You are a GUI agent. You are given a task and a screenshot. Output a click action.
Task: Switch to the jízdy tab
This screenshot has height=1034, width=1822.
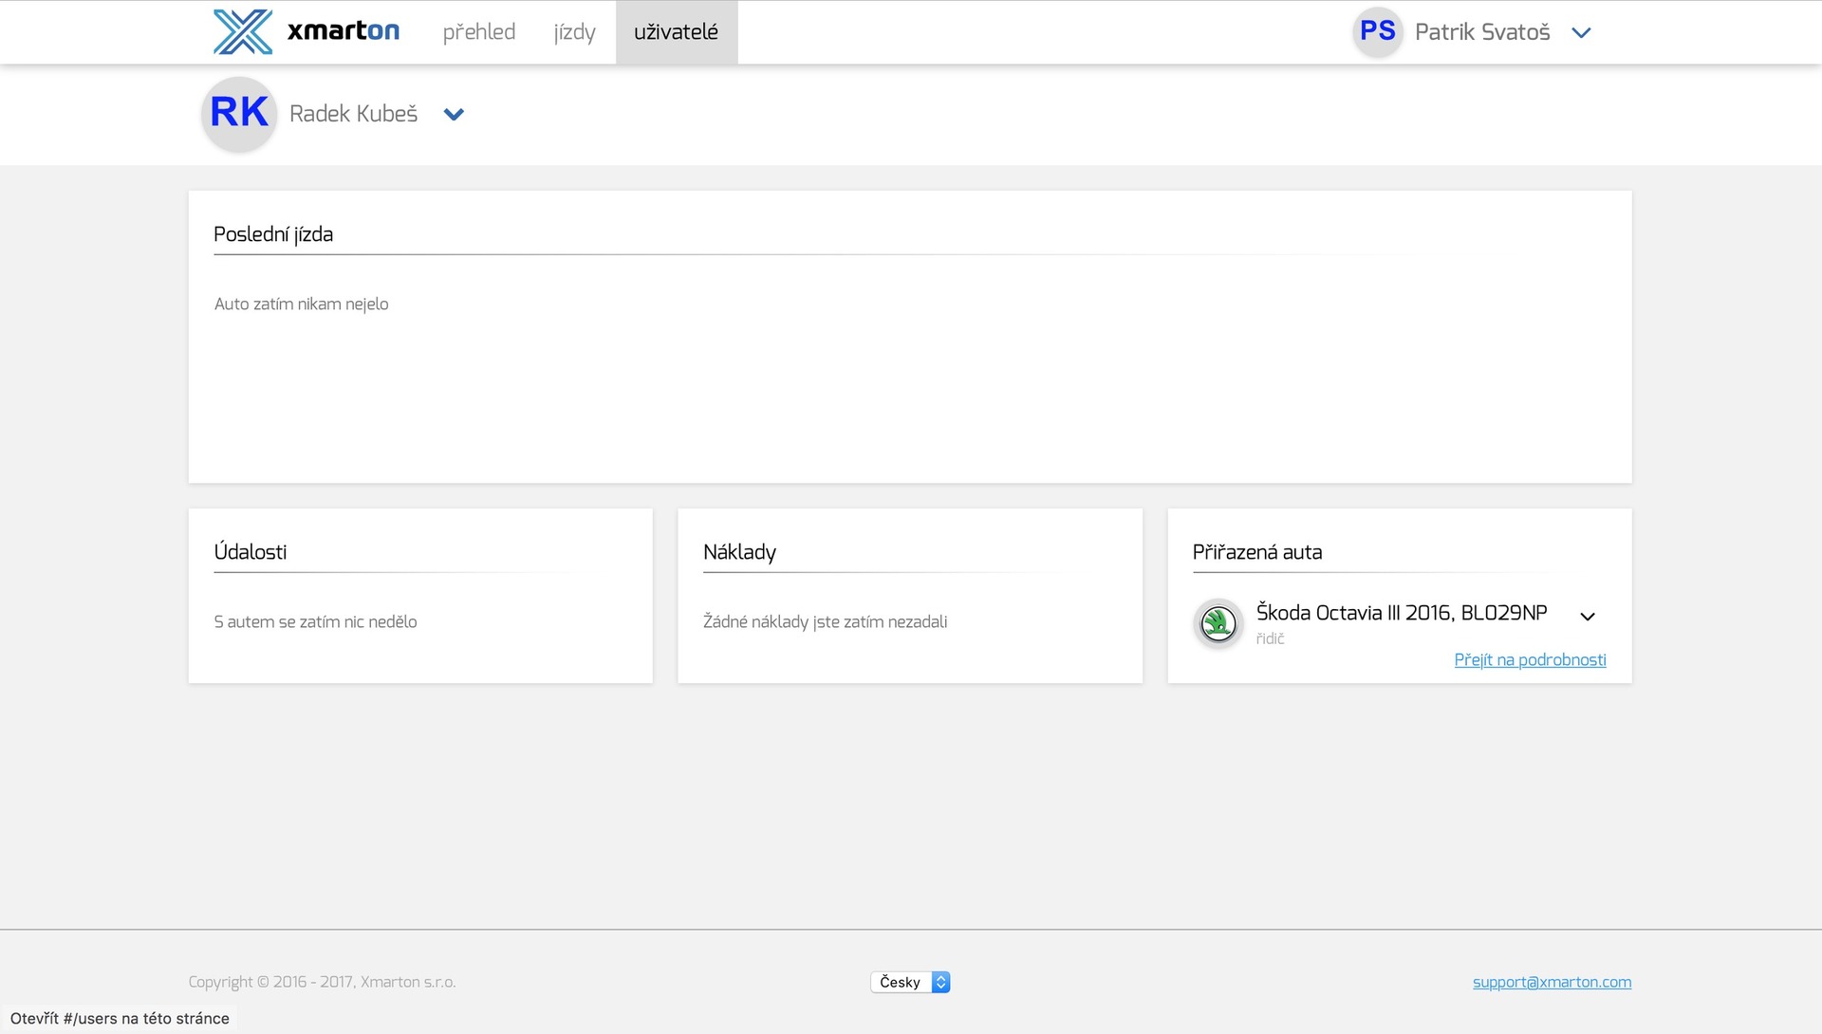pyautogui.click(x=574, y=32)
